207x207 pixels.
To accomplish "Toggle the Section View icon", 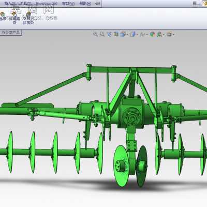I will (x=116, y=34).
